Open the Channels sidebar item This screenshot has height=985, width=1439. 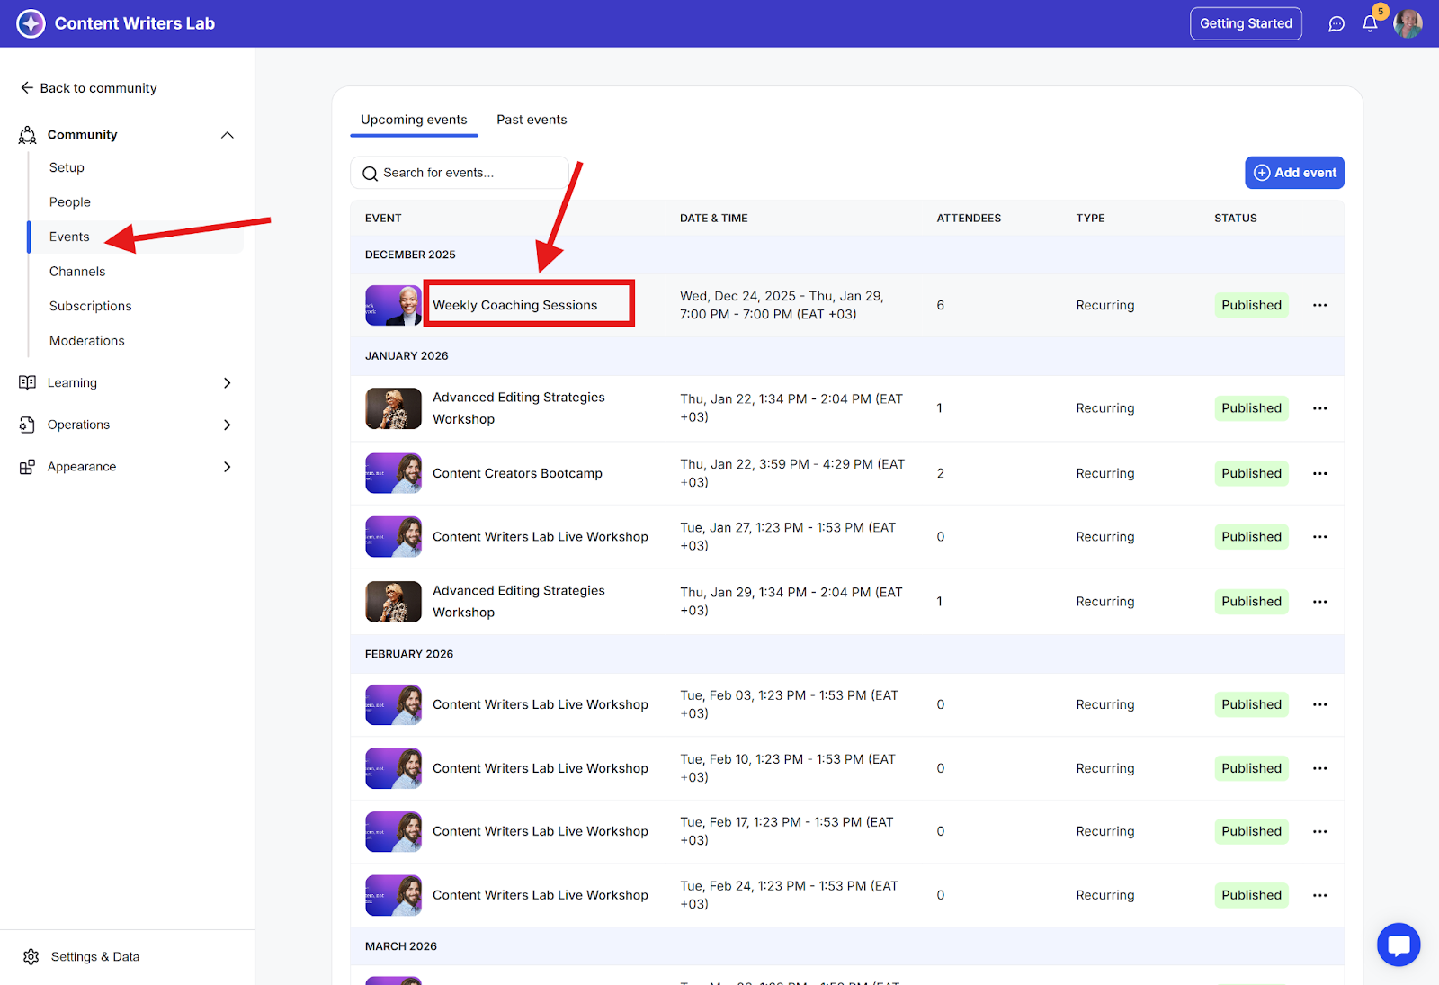(x=77, y=272)
